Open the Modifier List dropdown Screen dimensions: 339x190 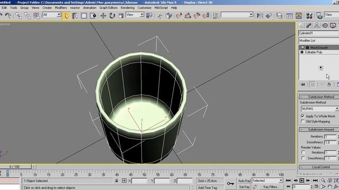click(319, 41)
